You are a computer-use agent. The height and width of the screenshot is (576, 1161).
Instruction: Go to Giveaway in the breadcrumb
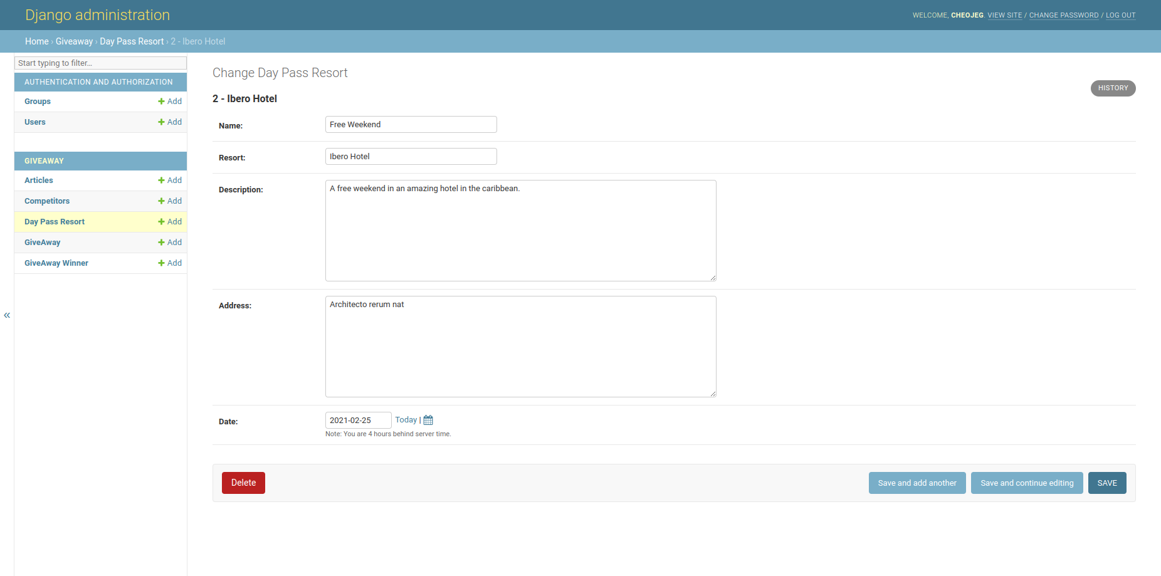(x=74, y=41)
